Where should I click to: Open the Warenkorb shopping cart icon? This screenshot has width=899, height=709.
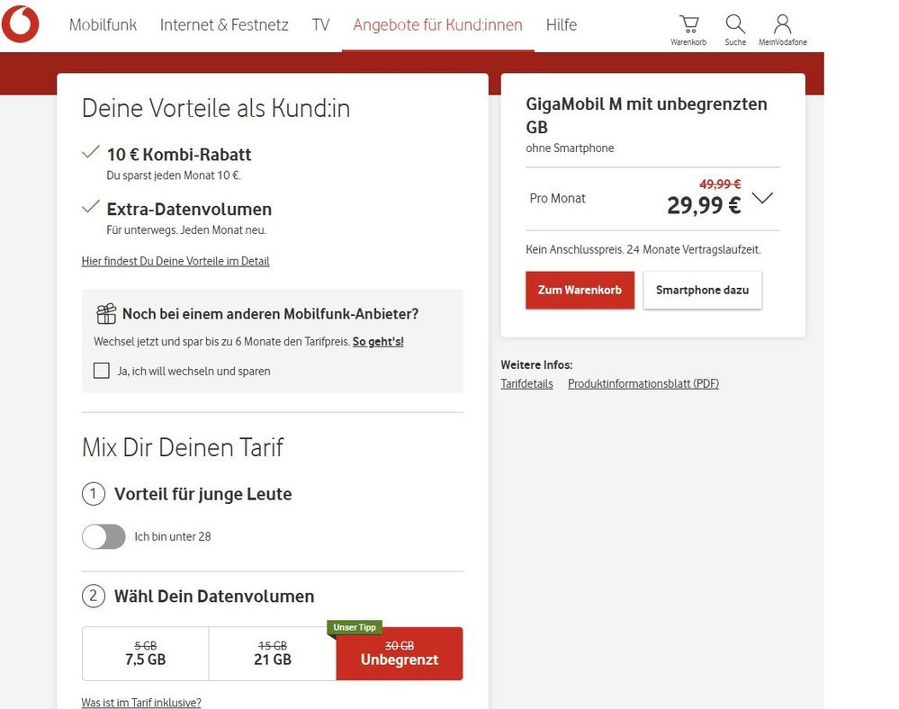[x=688, y=23]
